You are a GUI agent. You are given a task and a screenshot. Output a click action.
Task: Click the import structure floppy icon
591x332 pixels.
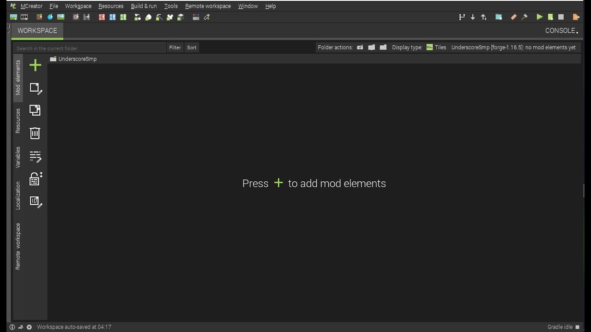click(x=87, y=17)
